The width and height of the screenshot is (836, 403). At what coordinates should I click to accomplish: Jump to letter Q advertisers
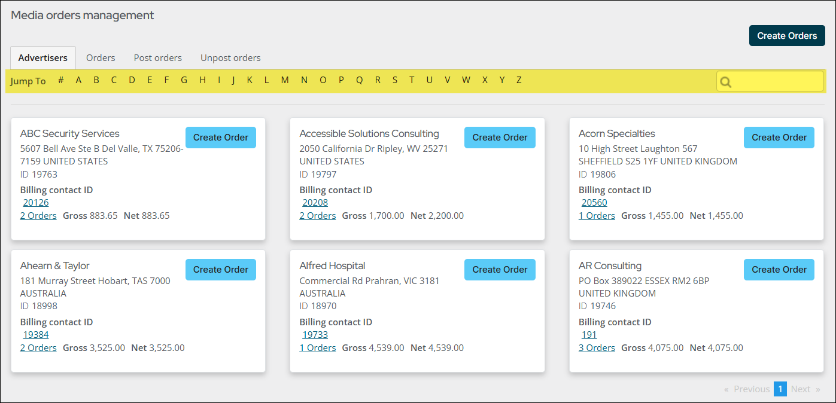click(x=359, y=80)
